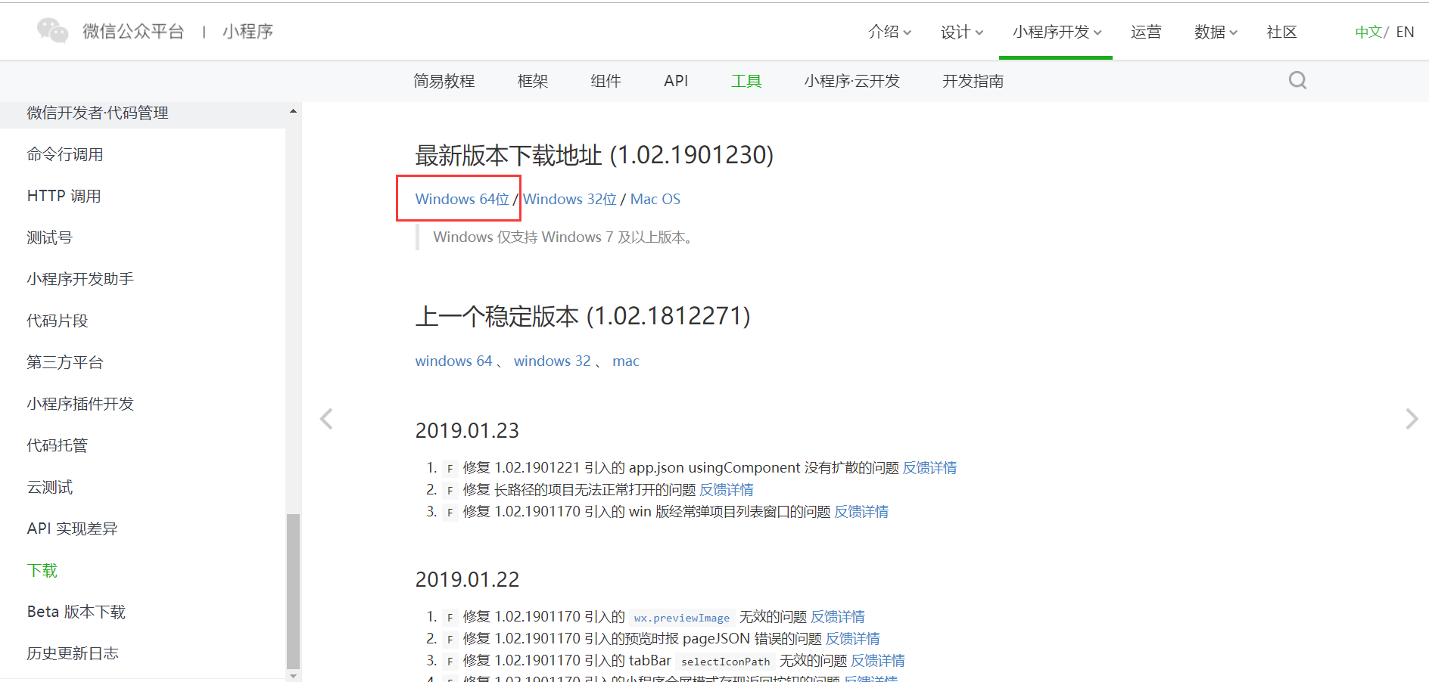This screenshot has height=682, width=1429.
Task: Expand the 介绍 dropdown menu
Action: pos(889,32)
